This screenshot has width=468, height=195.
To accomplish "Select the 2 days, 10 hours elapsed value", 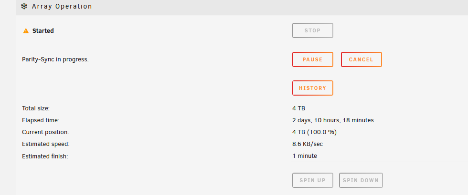I will click(333, 120).
